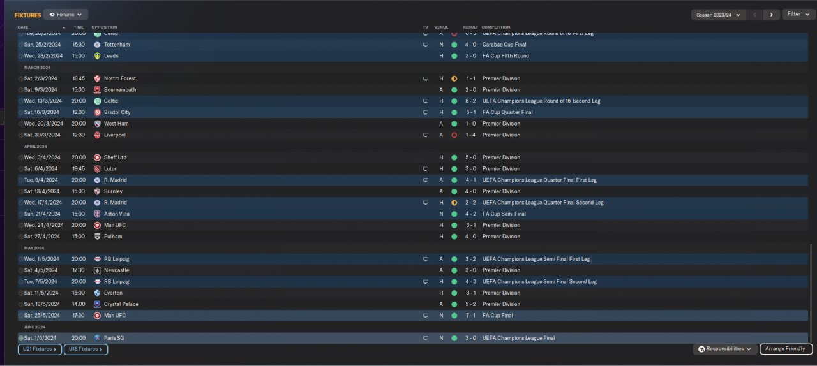817x366 pixels.
Task: Click the TV icon on the Paris SG row
Action: click(x=426, y=338)
